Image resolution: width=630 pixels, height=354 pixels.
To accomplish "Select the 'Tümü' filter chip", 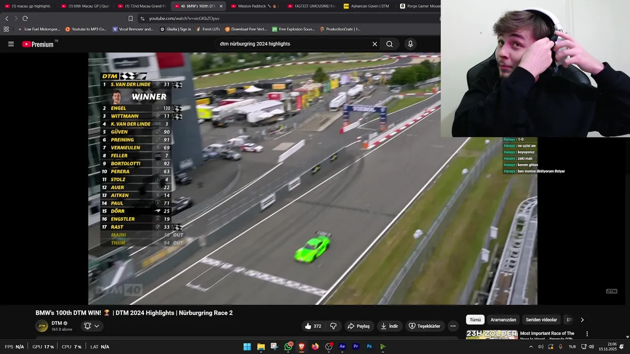I will [x=475, y=320].
